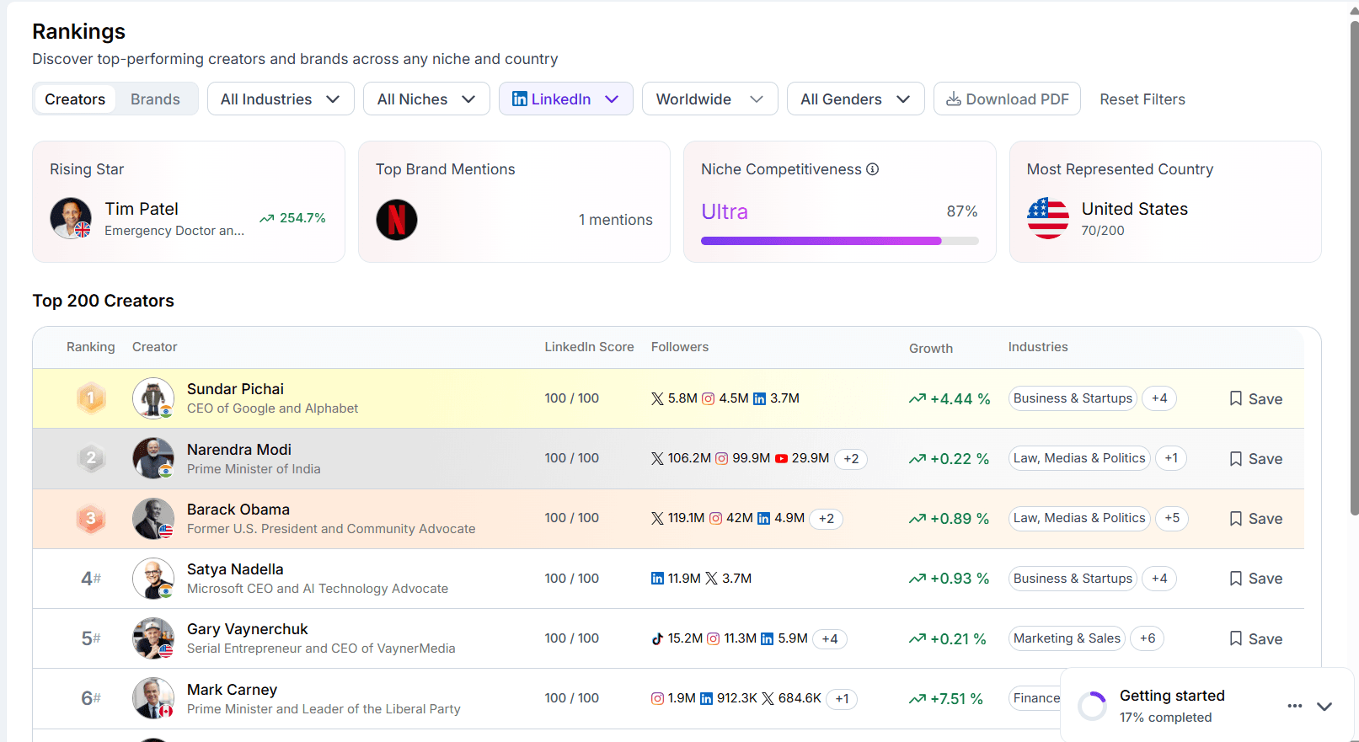Click the gold rank 1 medal badge

pos(91,398)
